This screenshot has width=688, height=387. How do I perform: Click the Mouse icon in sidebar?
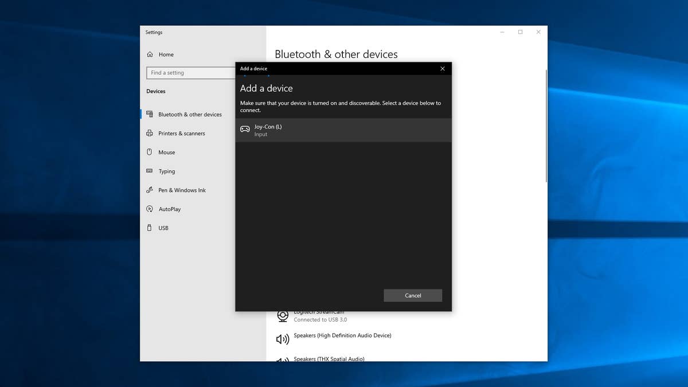tap(150, 152)
